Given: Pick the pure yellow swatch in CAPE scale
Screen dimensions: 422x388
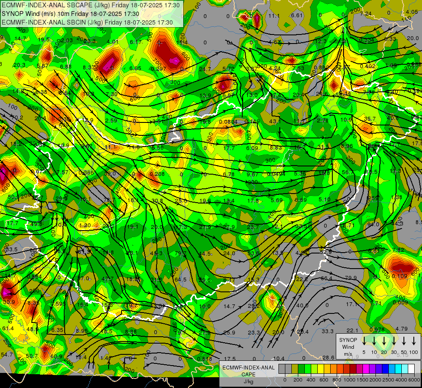Looking at the screenshot, I should [x=321, y=369].
